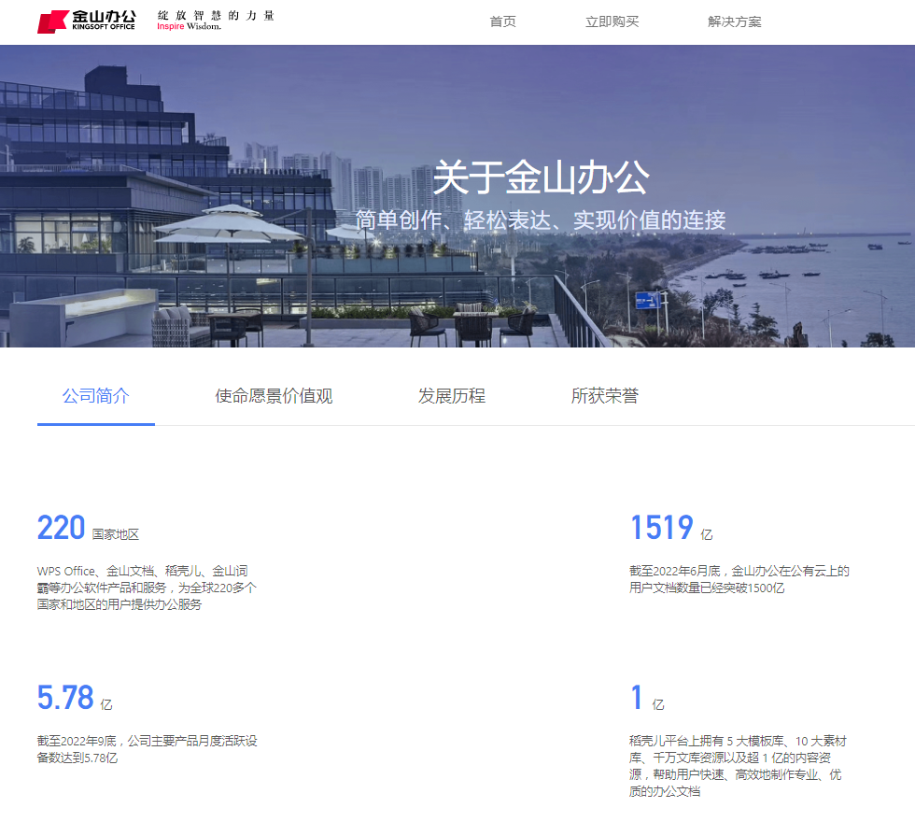Click the 稻壳儿平台 description paragraph
Screen dimensions: 915x822
(x=739, y=766)
